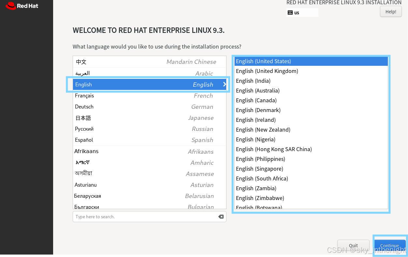Pick Afrikaans language row

tap(149, 151)
